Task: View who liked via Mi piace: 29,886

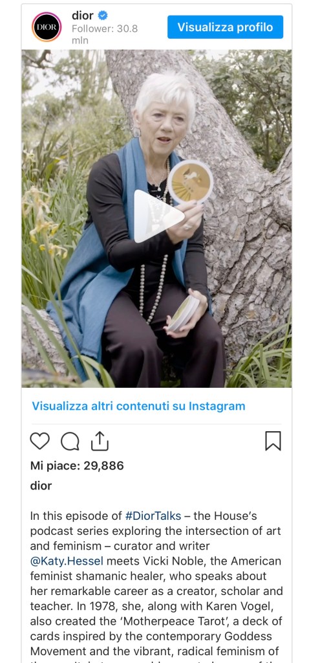Action: click(77, 466)
